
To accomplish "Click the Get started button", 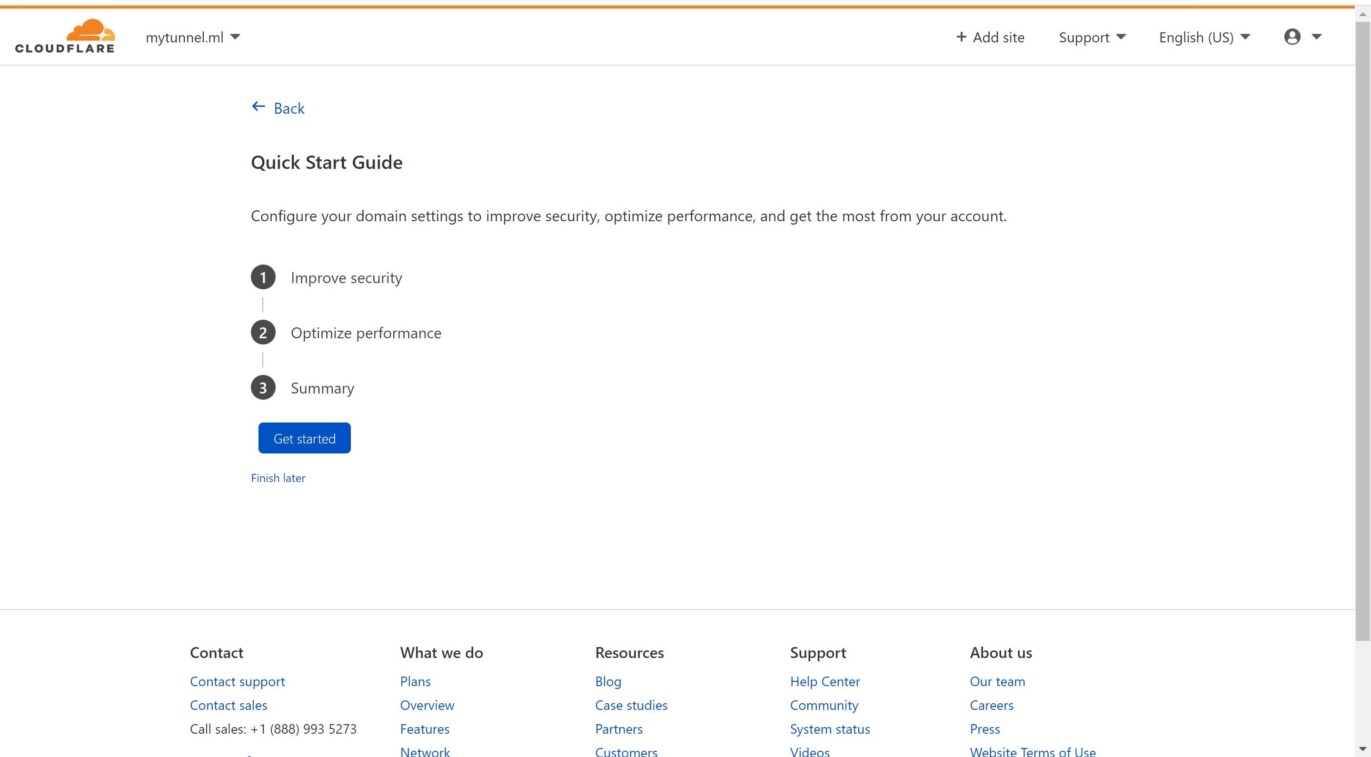I will 305,438.
